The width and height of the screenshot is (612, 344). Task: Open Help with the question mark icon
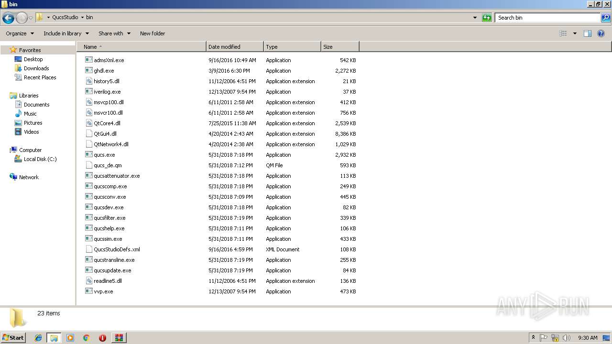[x=601, y=33]
